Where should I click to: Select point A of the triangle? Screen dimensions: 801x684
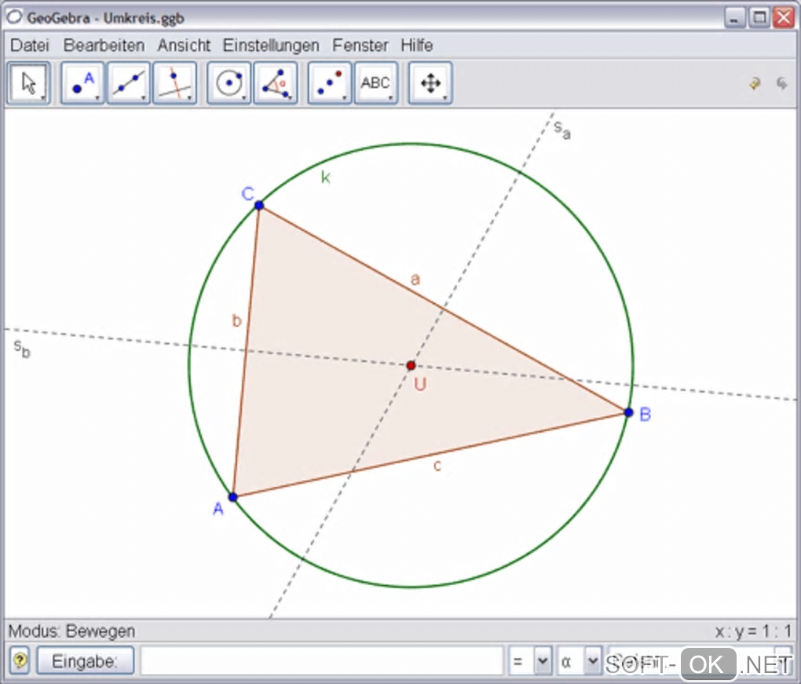[233, 497]
